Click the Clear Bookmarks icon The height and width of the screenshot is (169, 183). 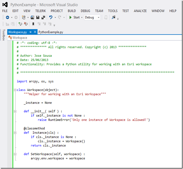coord(50,24)
